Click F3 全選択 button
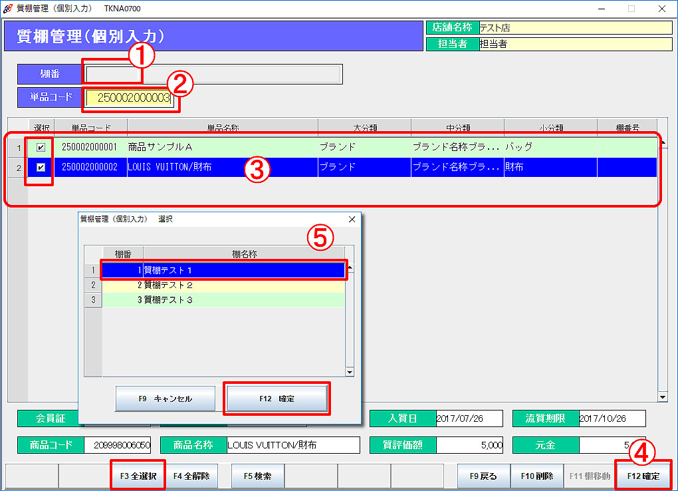The width and height of the screenshot is (678, 491). coord(138,476)
